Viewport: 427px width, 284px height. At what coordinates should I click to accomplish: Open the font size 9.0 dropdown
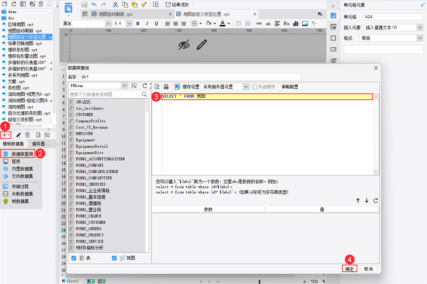pyautogui.click(x=129, y=24)
